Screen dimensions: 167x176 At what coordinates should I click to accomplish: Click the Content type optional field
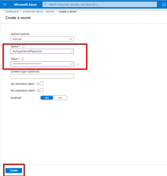click(42, 76)
